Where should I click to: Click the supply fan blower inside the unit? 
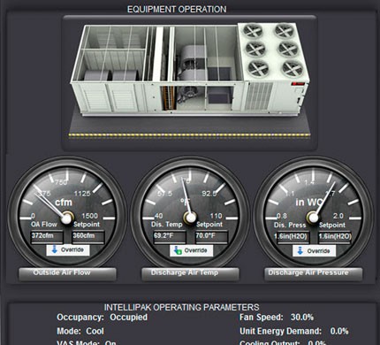click(x=192, y=63)
